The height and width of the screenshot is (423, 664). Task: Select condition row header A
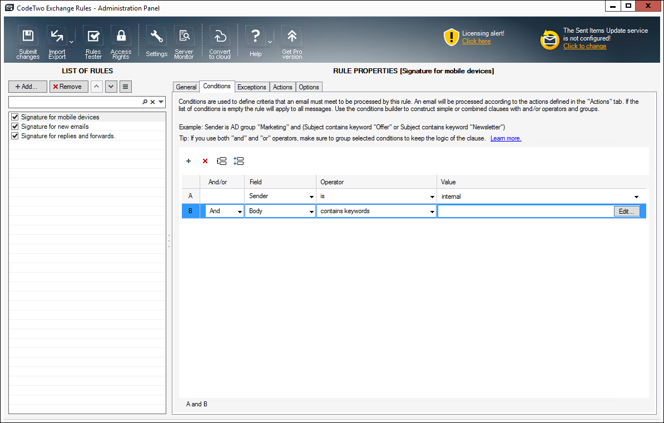tap(191, 196)
